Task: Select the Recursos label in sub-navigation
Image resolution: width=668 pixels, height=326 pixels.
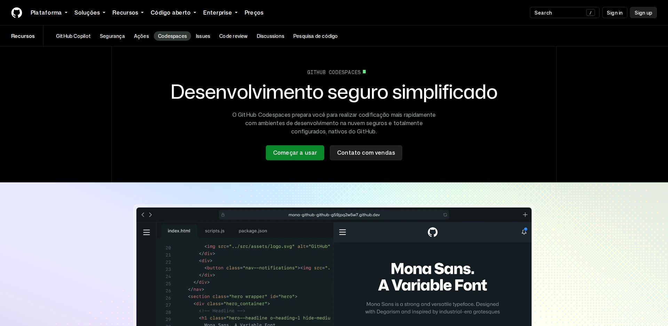Action: 23,36
